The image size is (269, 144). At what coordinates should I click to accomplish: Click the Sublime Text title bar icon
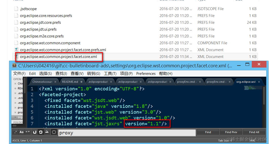point(15,66)
